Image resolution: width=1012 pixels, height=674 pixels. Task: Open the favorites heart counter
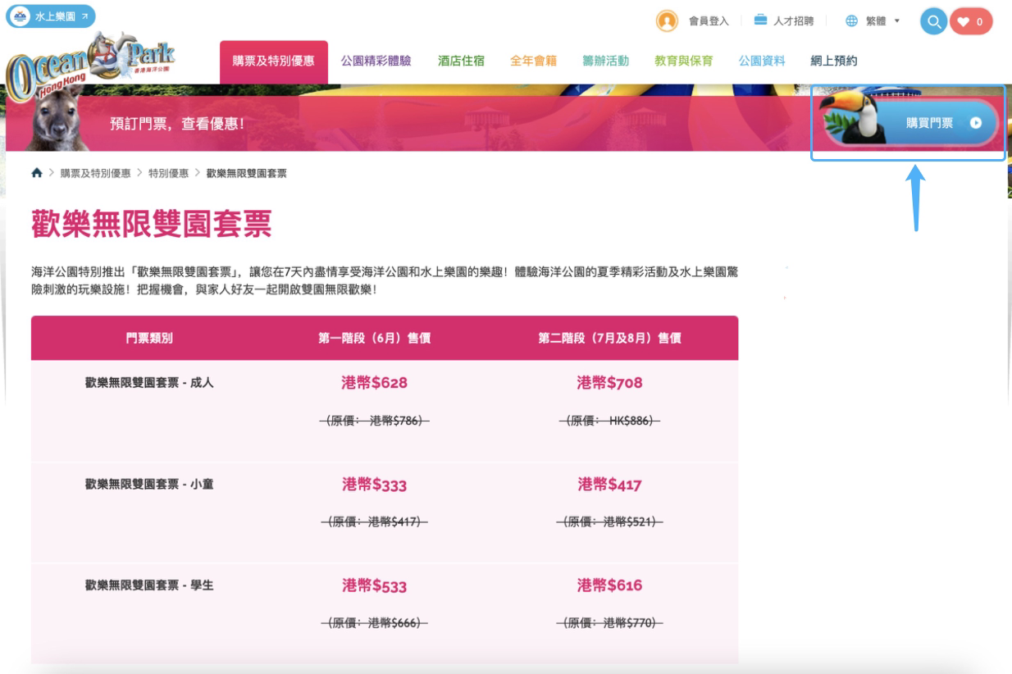(973, 21)
